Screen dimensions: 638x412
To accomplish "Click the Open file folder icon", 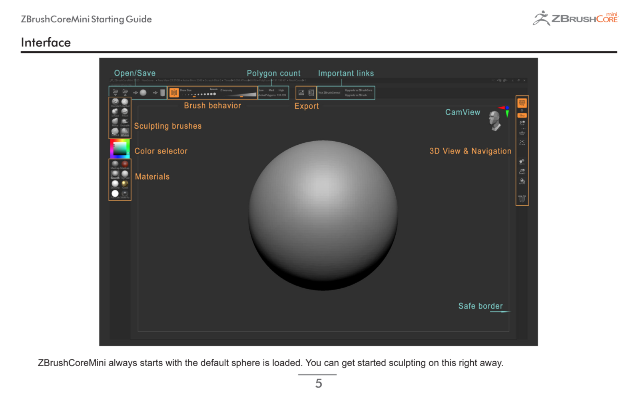I will point(116,92).
